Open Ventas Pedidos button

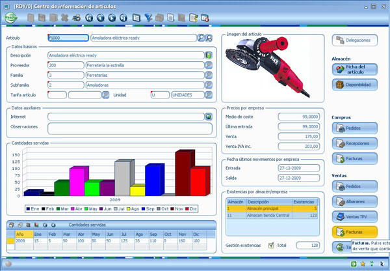355,186
